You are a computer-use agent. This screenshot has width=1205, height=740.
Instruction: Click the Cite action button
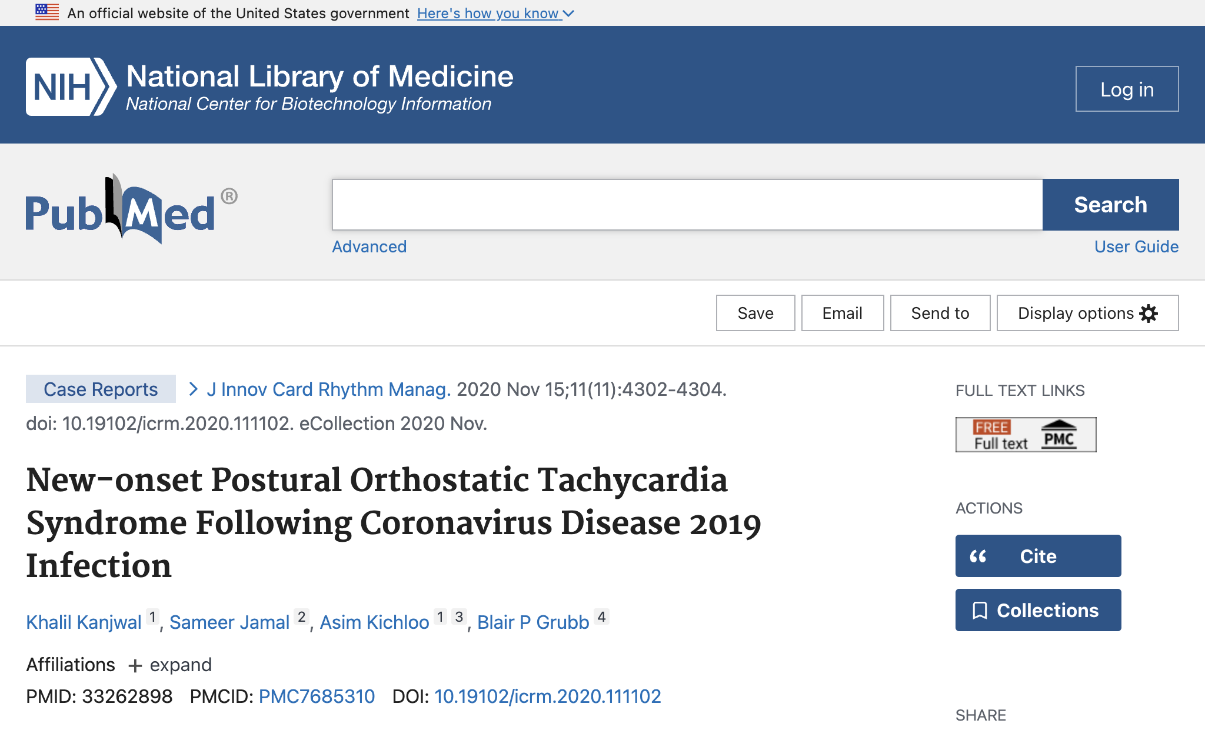click(x=1038, y=556)
